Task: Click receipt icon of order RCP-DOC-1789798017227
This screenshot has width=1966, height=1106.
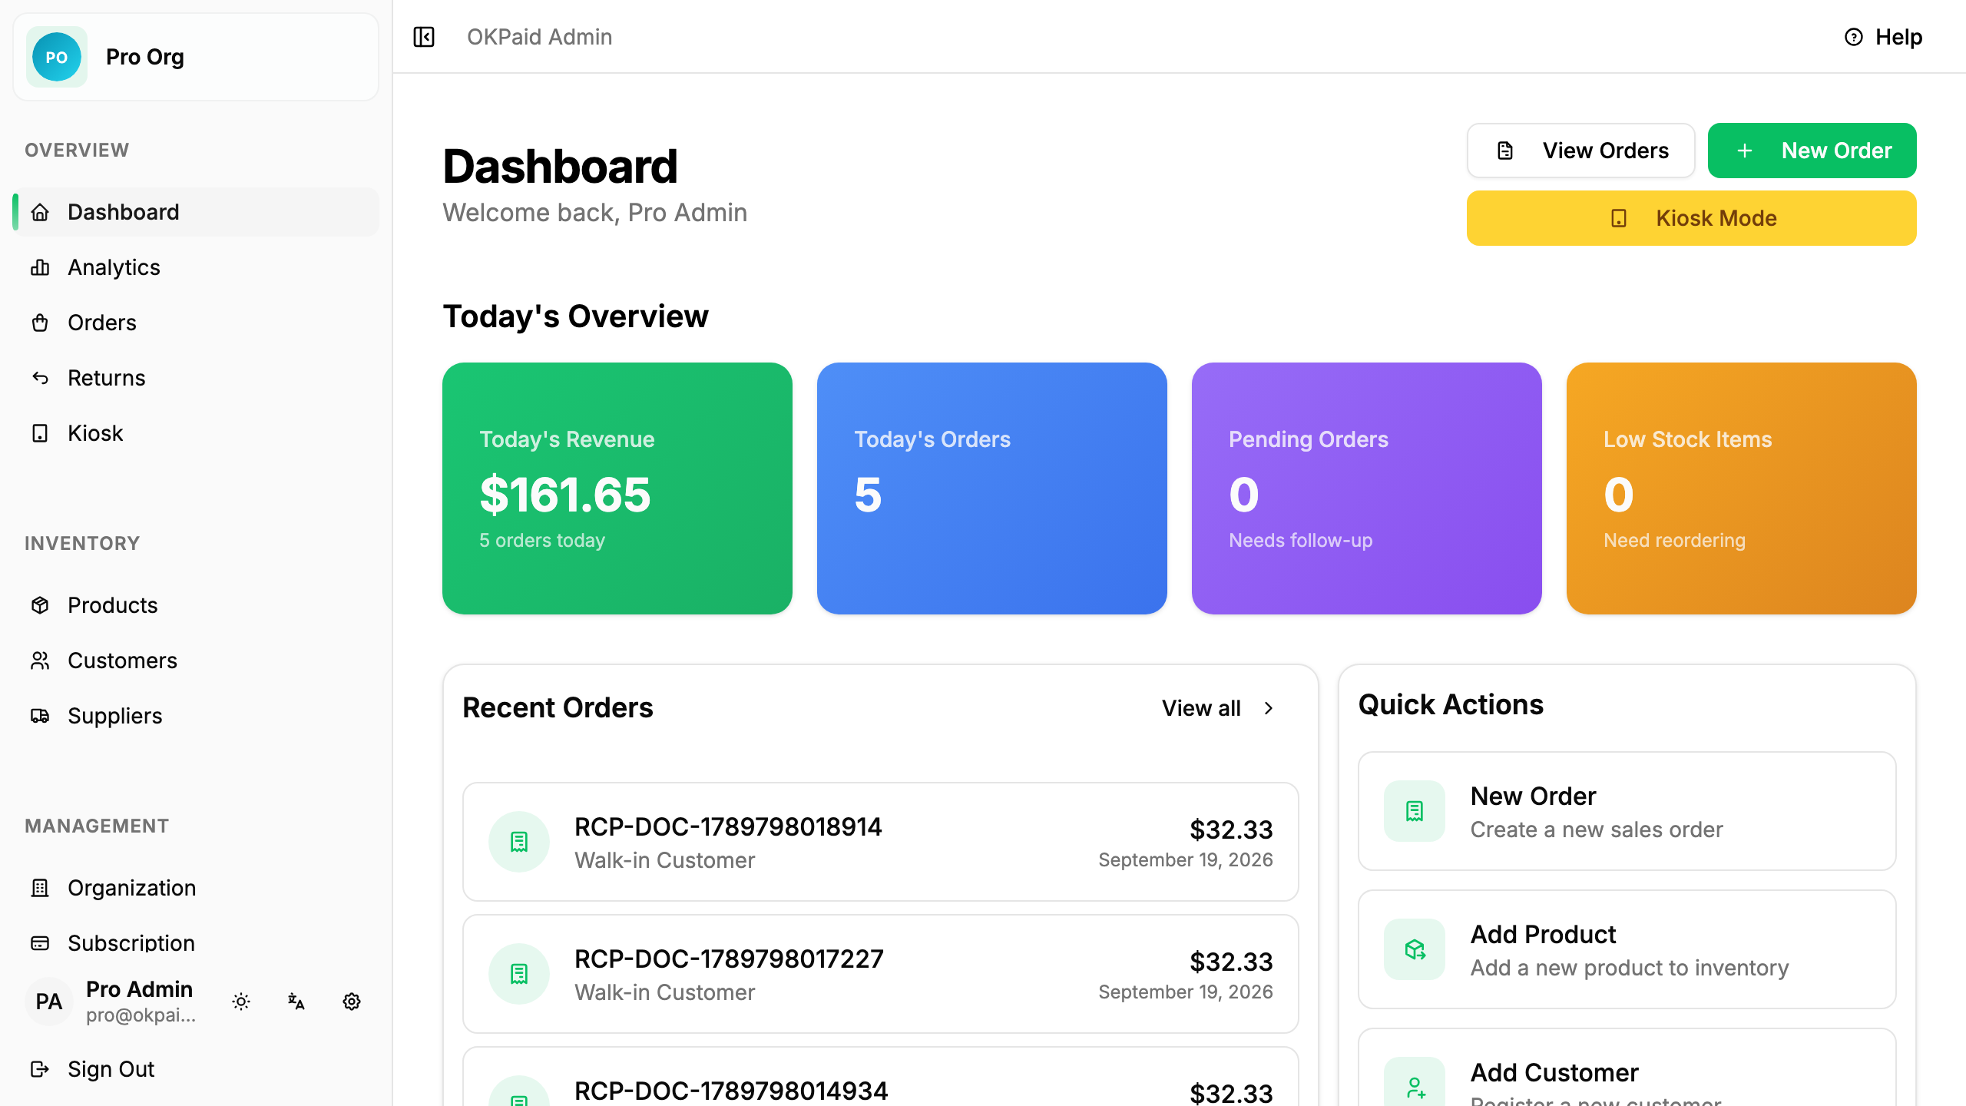Action: (519, 974)
